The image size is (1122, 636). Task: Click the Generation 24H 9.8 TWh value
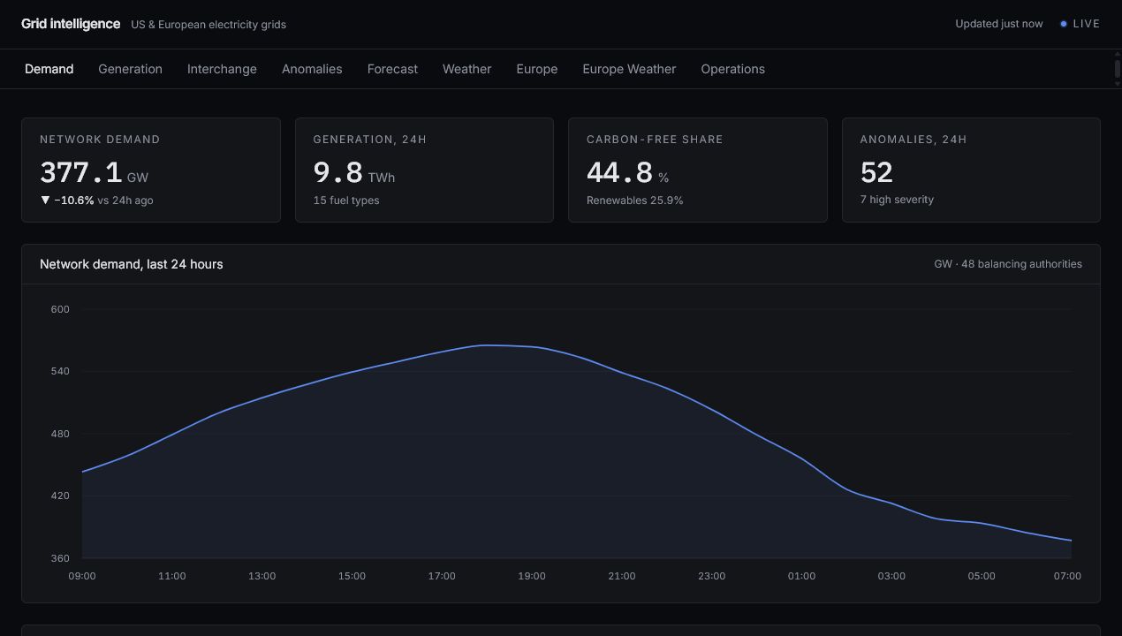click(x=353, y=172)
